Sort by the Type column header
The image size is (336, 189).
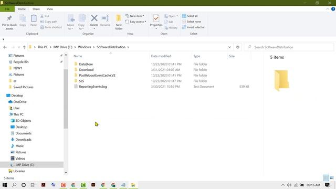point(197,56)
